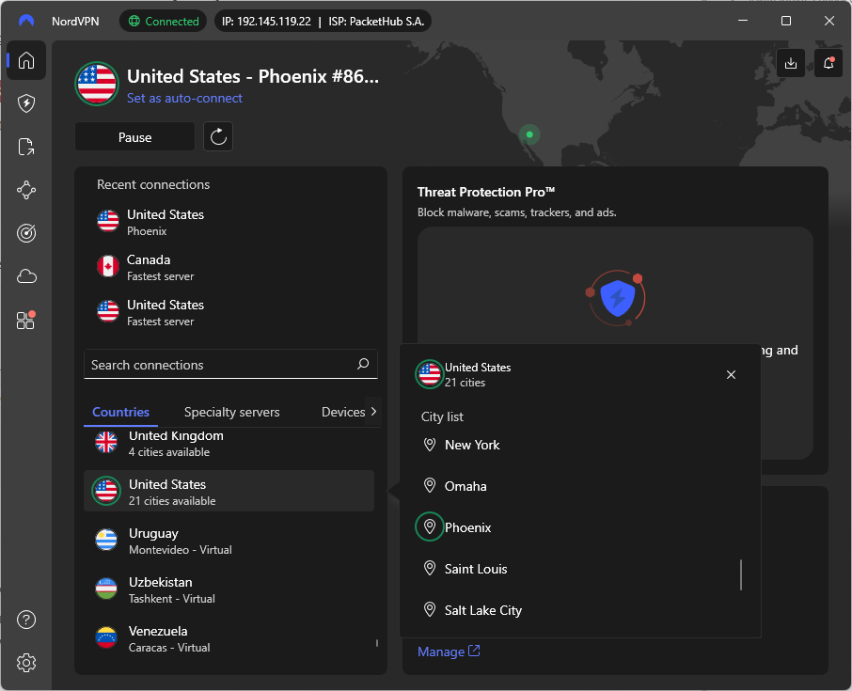Open the notifications bell
Viewport: 852px width, 691px height.
point(828,63)
